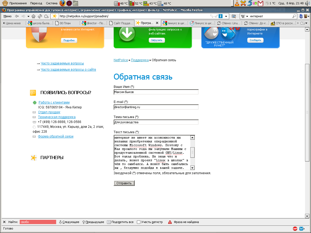Image resolution: width=311 pixels, height=233 pixels.
Task: Open the URL bar history dropdown
Action: (226, 16)
